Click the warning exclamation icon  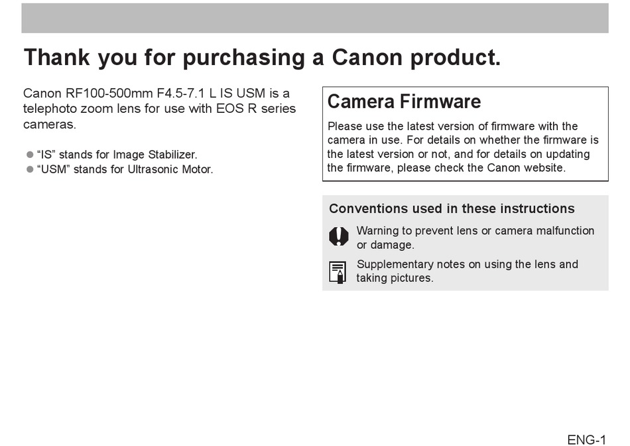(x=338, y=237)
